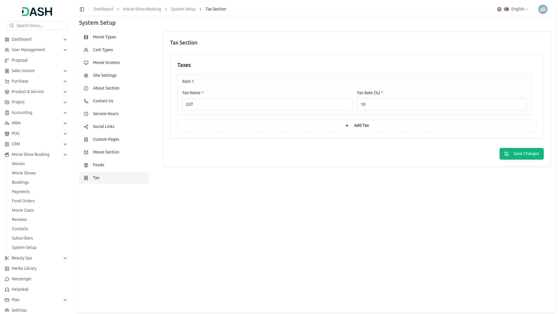Click the Cast Types icon
This screenshot has width=558, height=314.
click(86, 50)
